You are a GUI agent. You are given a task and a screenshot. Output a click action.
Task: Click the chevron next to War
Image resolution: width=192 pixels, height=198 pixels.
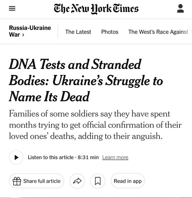coord(23,35)
